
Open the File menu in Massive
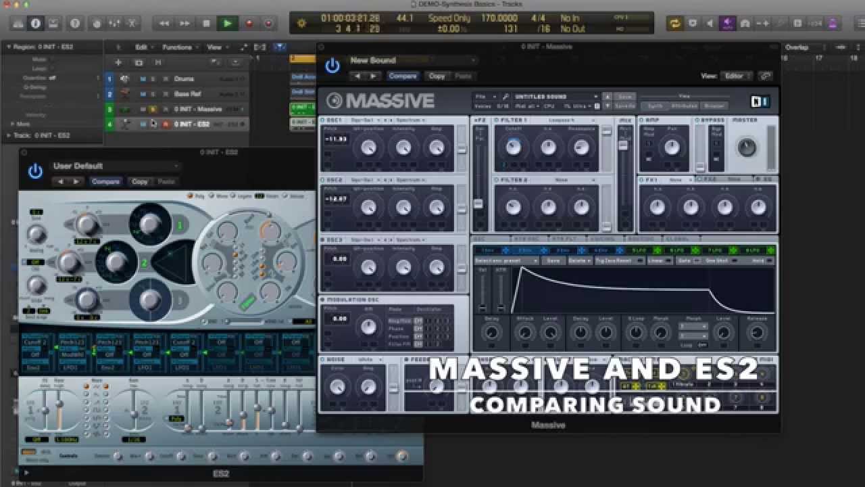click(x=485, y=96)
